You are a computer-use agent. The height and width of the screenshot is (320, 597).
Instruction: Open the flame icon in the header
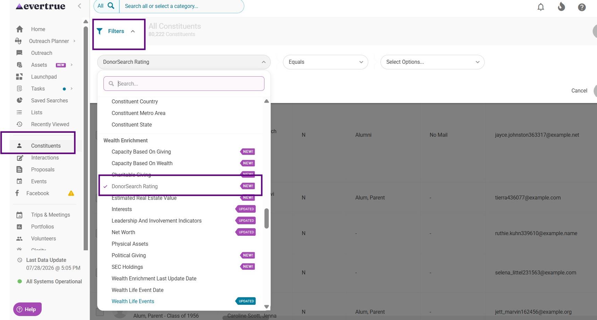point(561,7)
